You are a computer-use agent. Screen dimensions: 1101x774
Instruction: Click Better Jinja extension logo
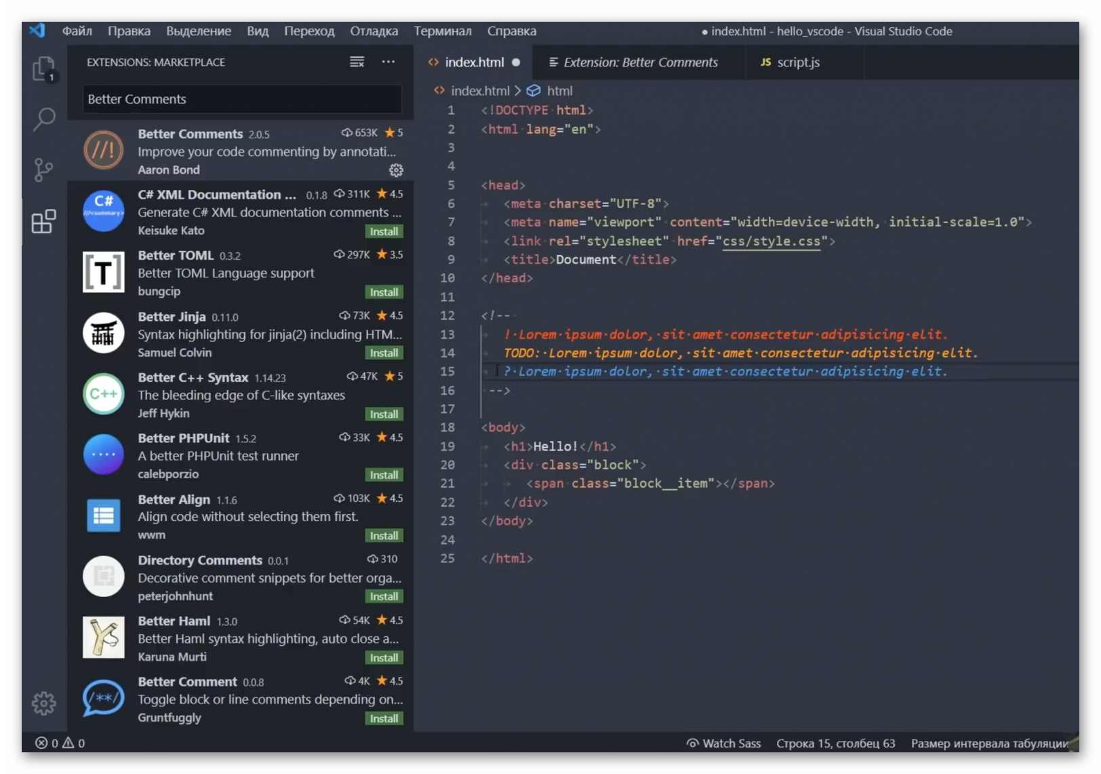point(104,333)
